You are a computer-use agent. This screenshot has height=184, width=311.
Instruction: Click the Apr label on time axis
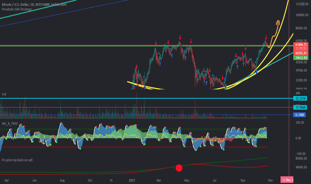pyautogui.click(x=7, y=180)
